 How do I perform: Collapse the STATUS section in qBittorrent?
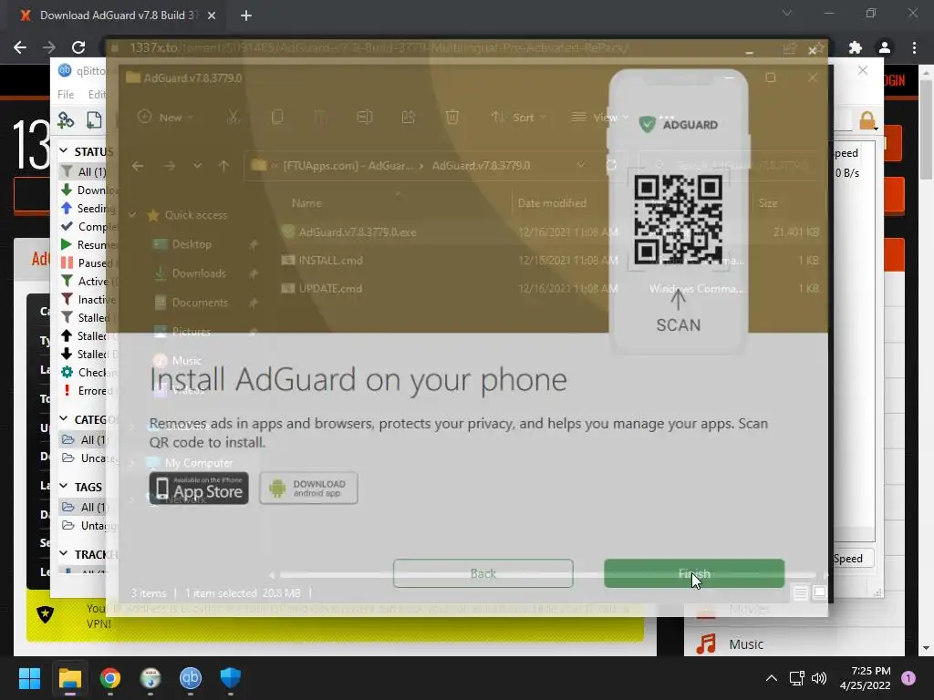pos(64,152)
